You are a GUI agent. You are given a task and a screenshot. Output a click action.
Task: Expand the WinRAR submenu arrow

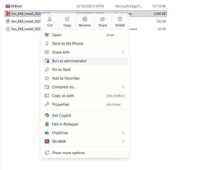[x=123, y=141]
